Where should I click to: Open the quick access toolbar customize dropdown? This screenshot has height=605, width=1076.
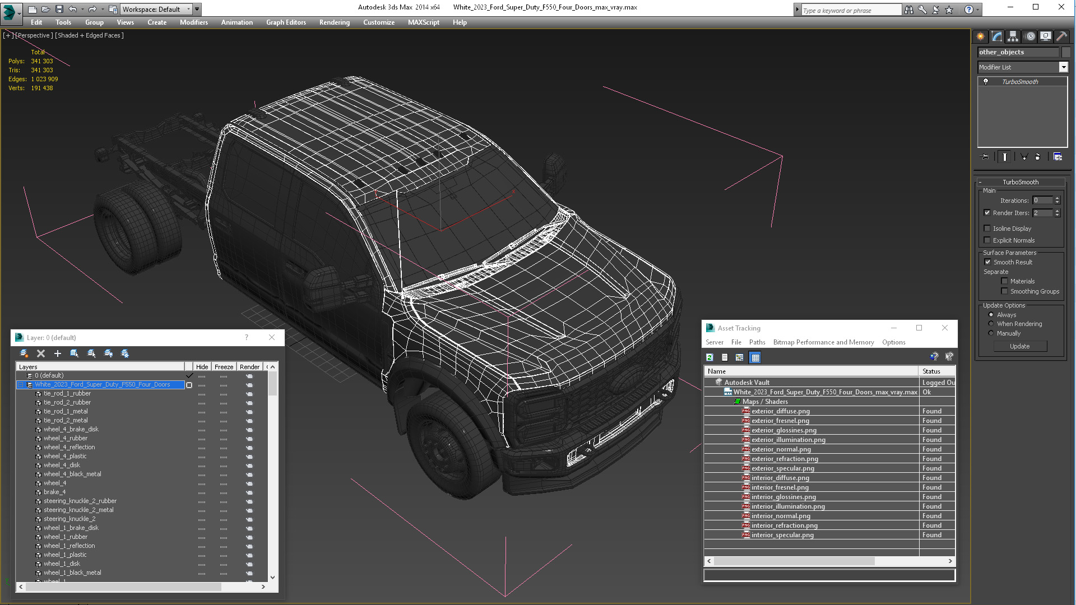coord(197,9)
